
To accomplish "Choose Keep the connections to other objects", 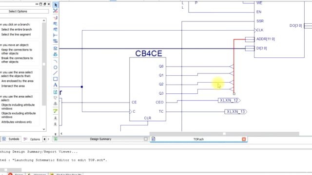I will pos(17,52).
